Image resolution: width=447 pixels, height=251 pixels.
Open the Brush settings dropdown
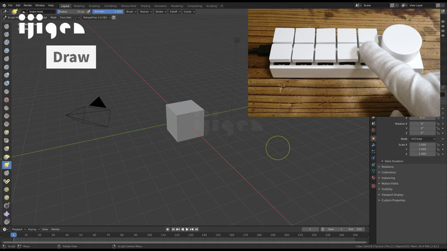(131, 12)
